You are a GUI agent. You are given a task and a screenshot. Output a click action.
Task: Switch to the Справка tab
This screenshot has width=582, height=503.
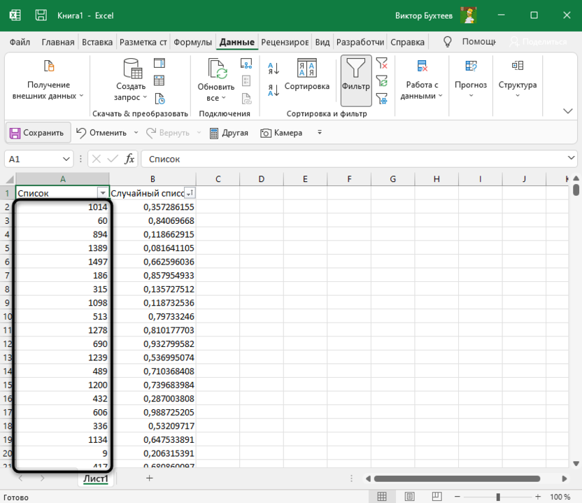pos(407,42)
